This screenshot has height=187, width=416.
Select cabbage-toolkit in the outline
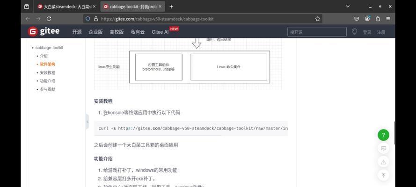pos(49,48)
